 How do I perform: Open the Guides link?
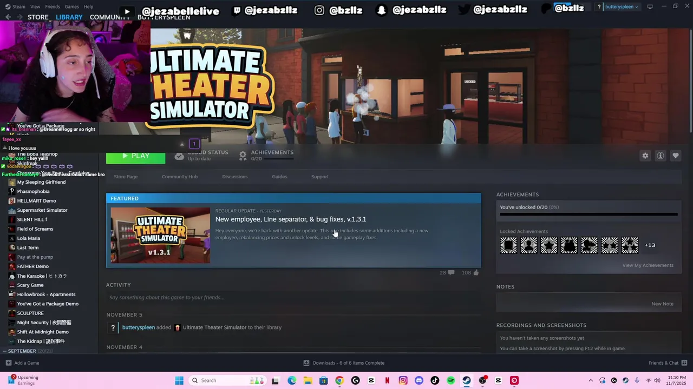pos(279,177)
